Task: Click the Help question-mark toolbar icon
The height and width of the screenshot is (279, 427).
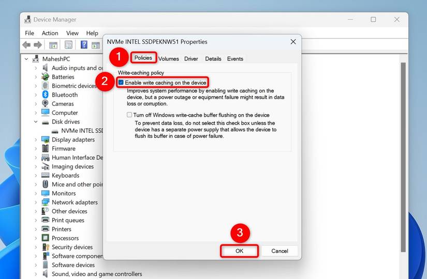Action: click(84, 44)
